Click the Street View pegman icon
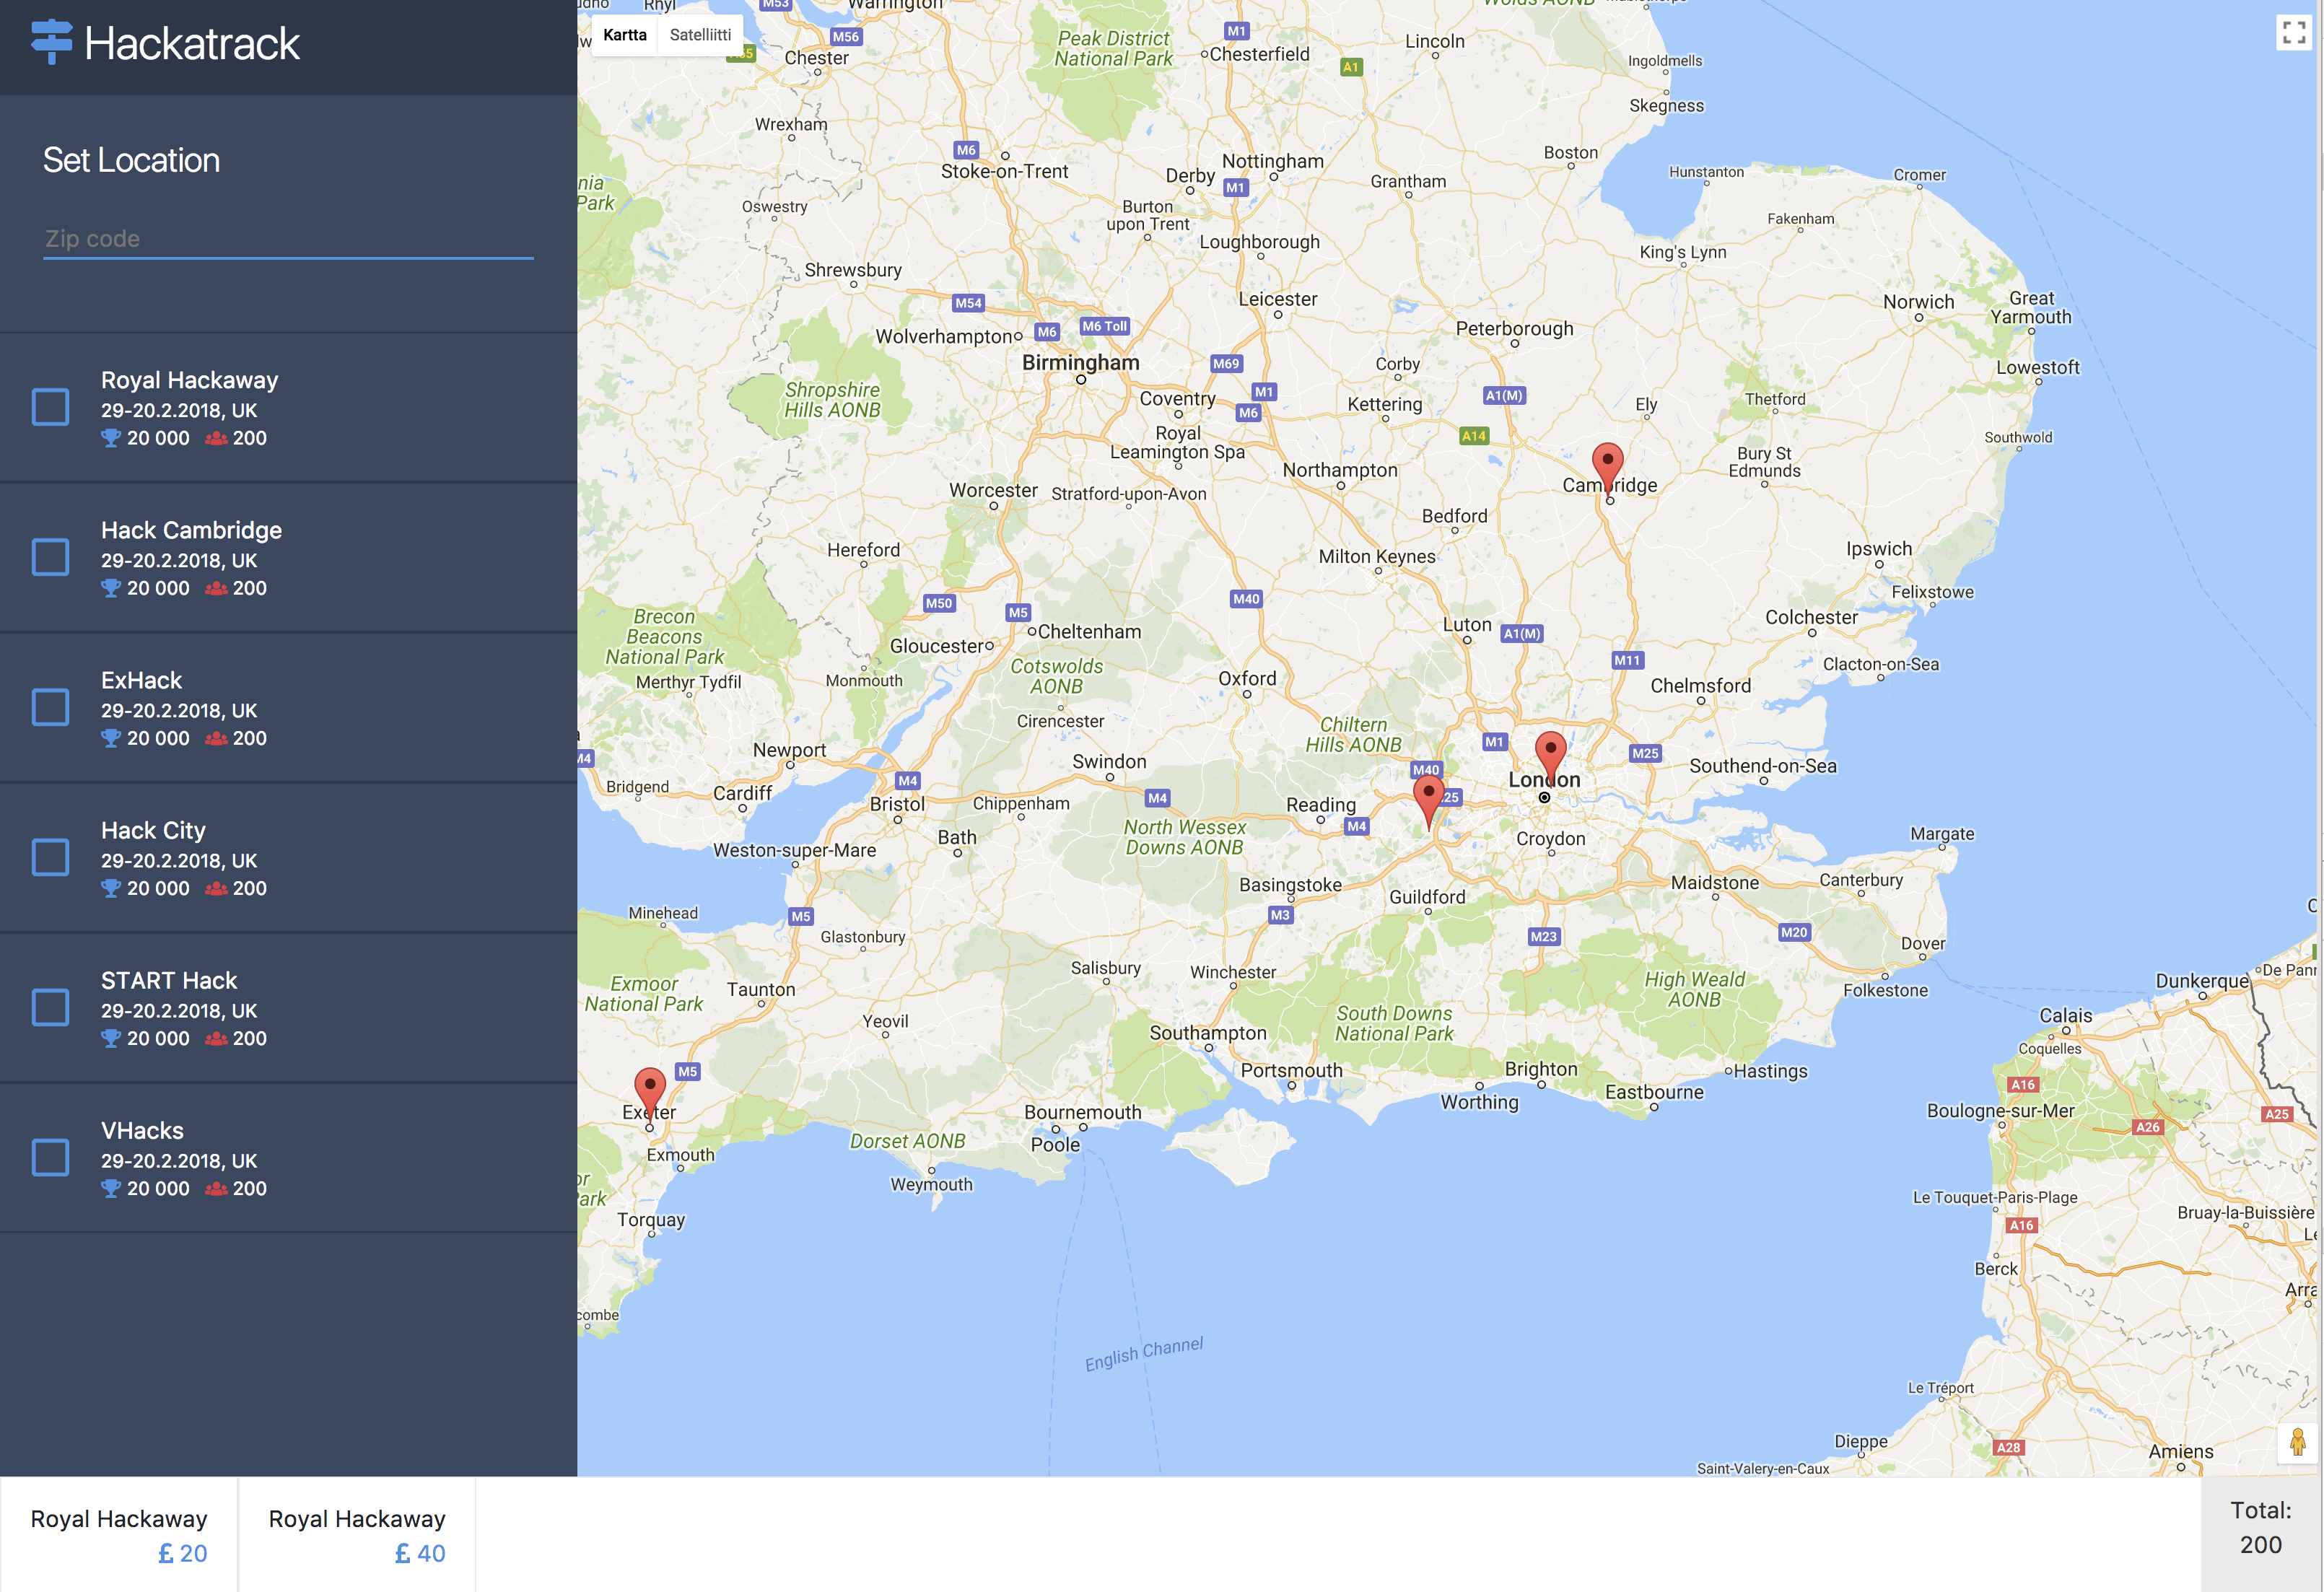 (2297, 1442)
